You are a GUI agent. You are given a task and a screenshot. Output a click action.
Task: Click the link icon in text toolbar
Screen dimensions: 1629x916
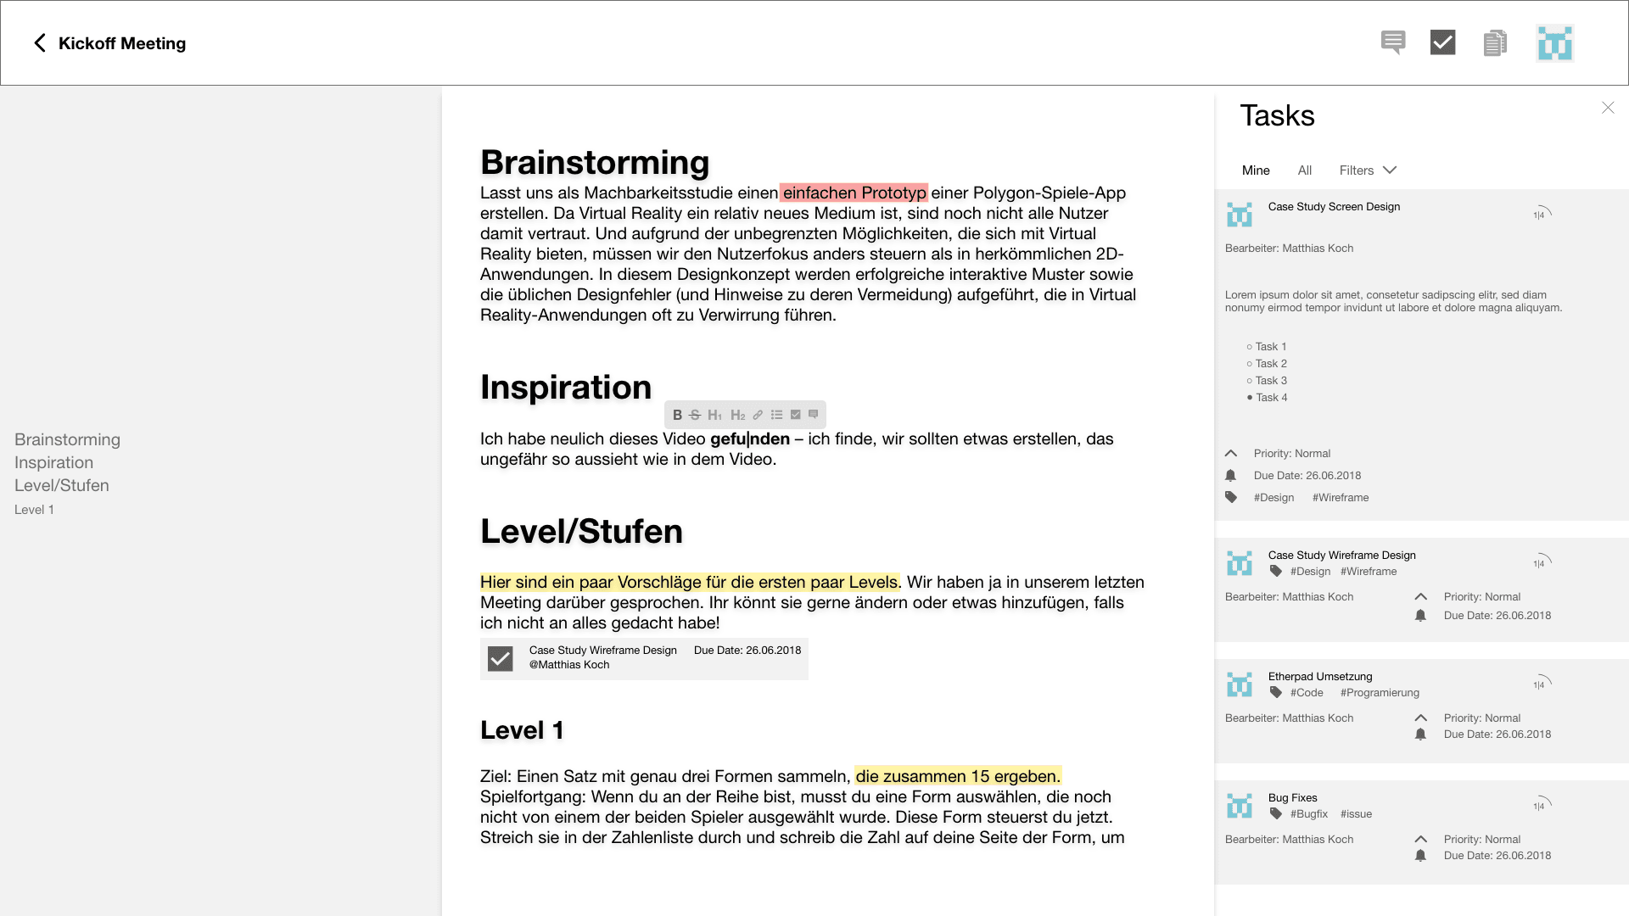[758, 415]
